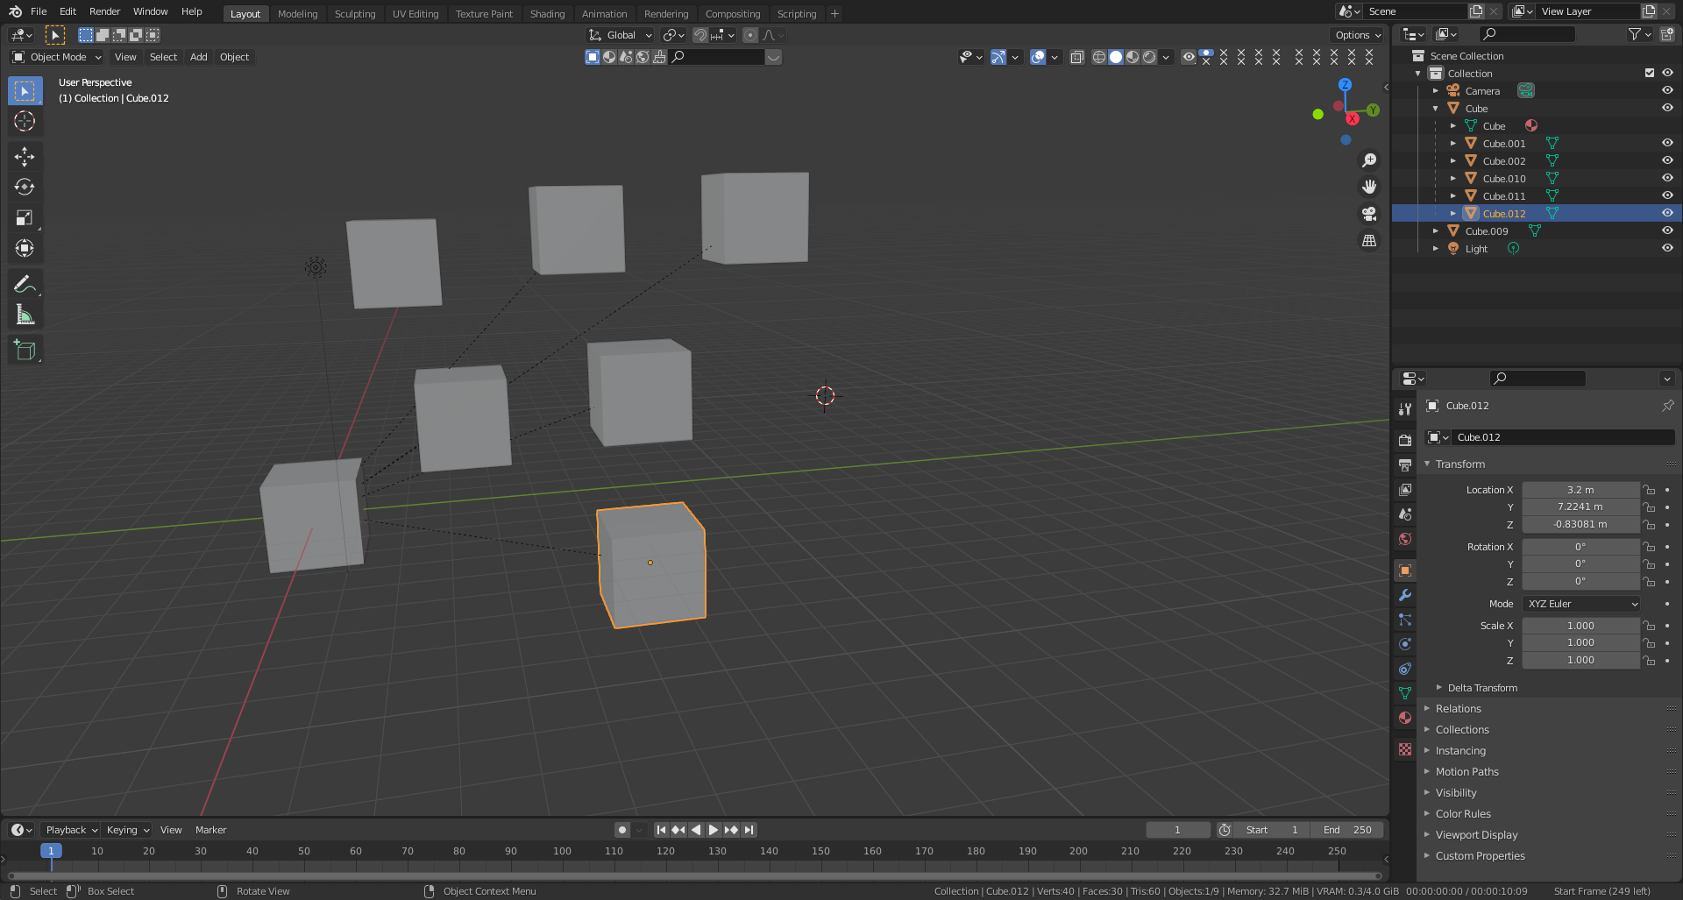Image resolution: width=1683 pixels, height=900 pixels.
Task: Click the Location X value slider
Action: 1580,490
